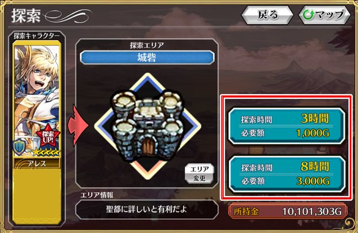Click the red arrow pointing to the area

(x=78, y=125)
